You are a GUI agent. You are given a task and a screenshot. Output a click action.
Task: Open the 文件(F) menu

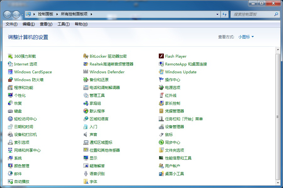click(x=12, y=24)
